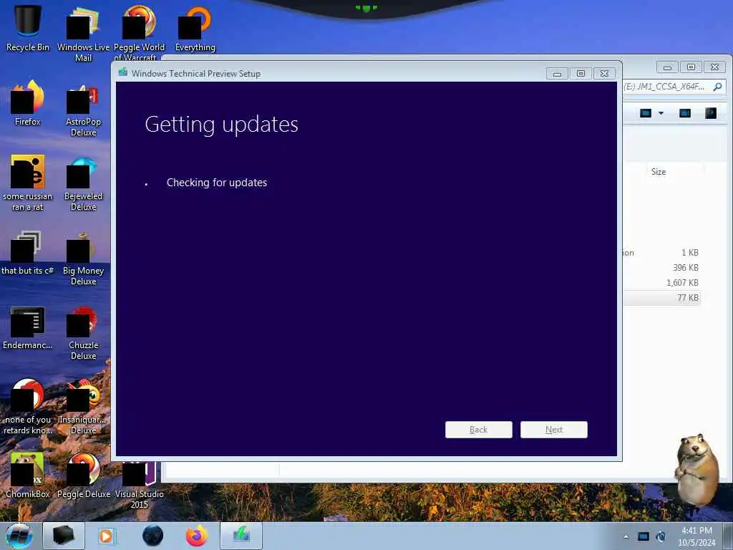Viewport: 733px width, 550px height.
Task: Click the Back button in setup
Action: click(x=479, y=430)
